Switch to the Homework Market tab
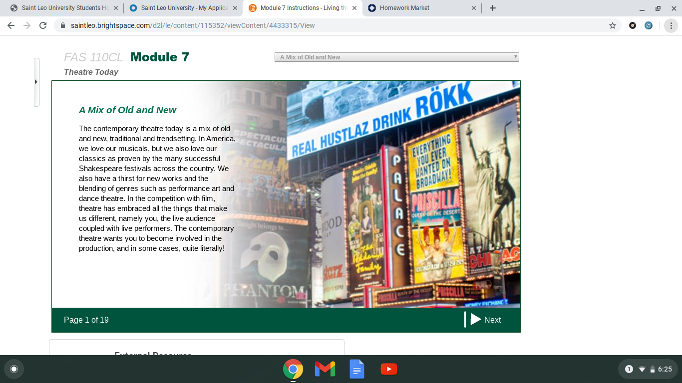This screenshot has width=682, height=383. [421, 8]
